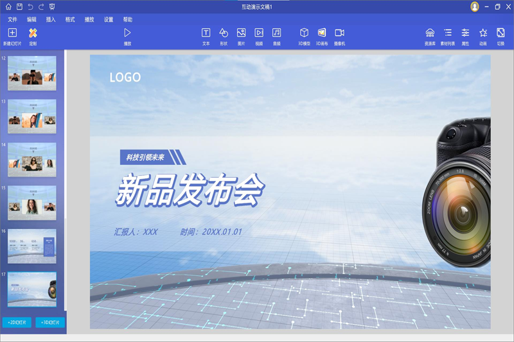Open the 格式 menu
The height and width of the screenshot is (342, 514).
pyautogui.click(x=70, y=19)
